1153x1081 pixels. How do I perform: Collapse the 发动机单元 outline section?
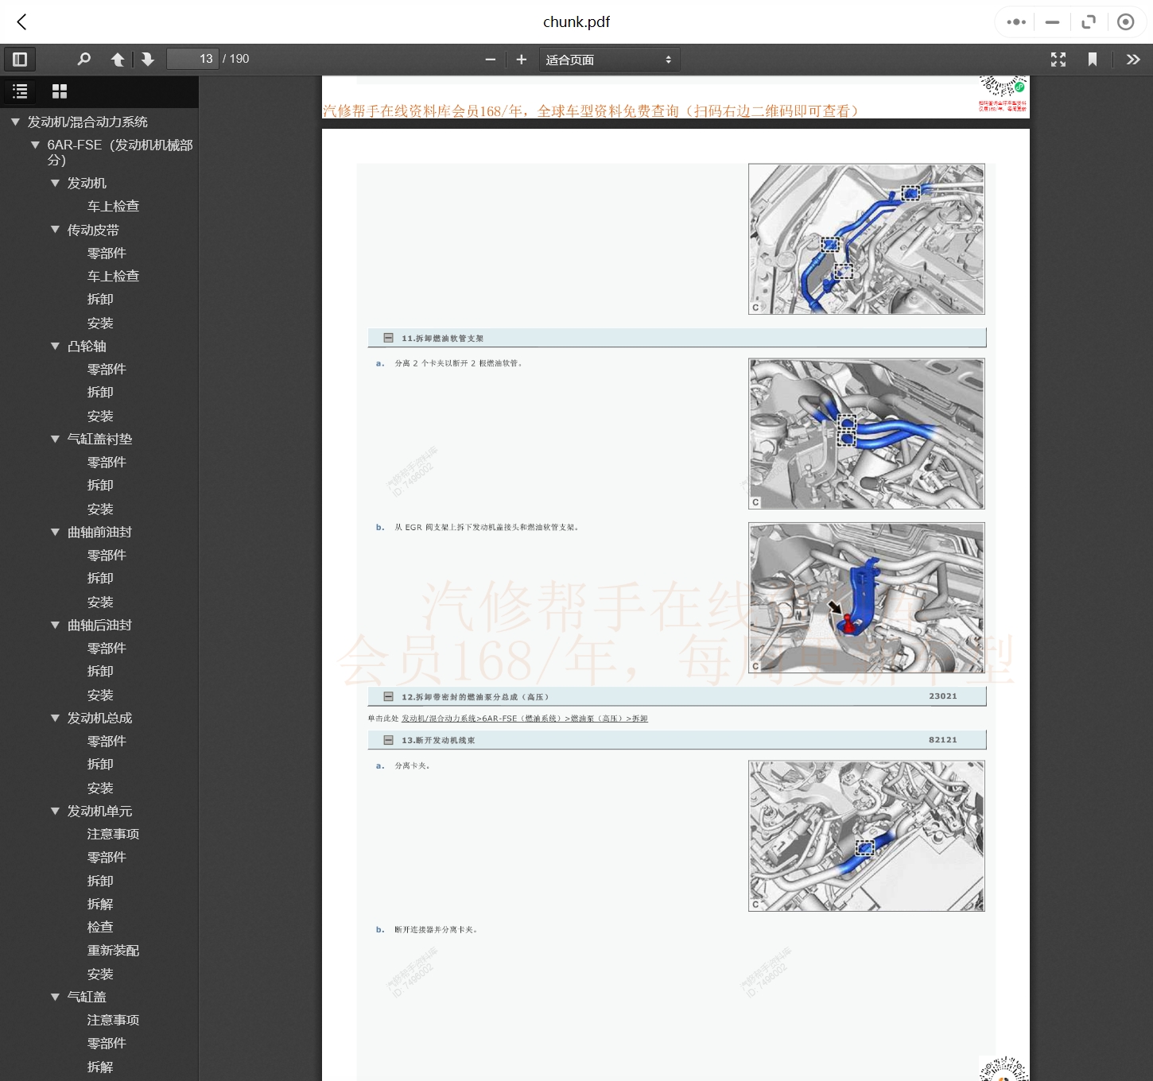55,811
